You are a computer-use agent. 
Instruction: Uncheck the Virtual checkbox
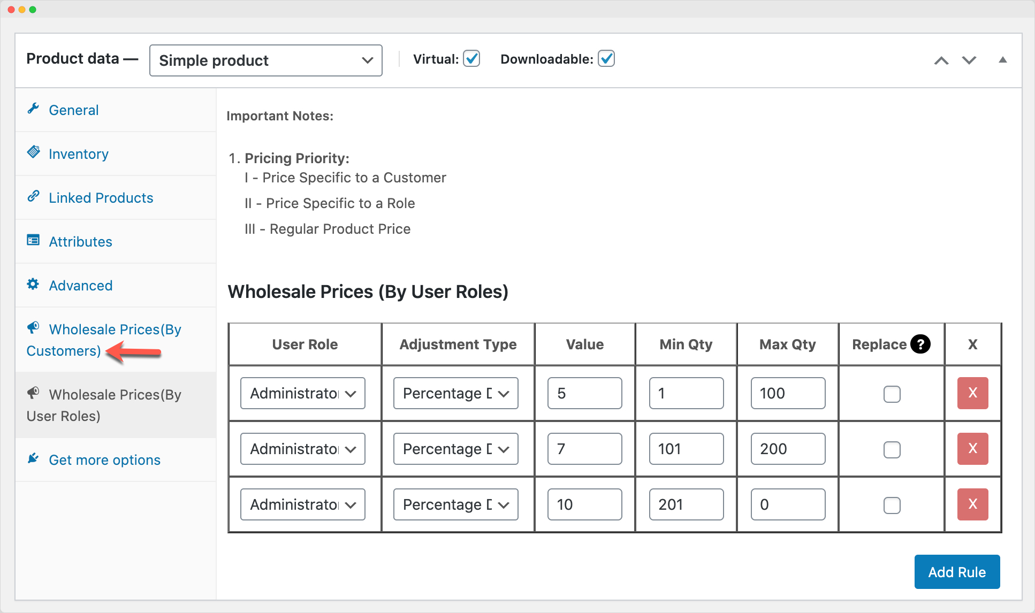point(471,59)
